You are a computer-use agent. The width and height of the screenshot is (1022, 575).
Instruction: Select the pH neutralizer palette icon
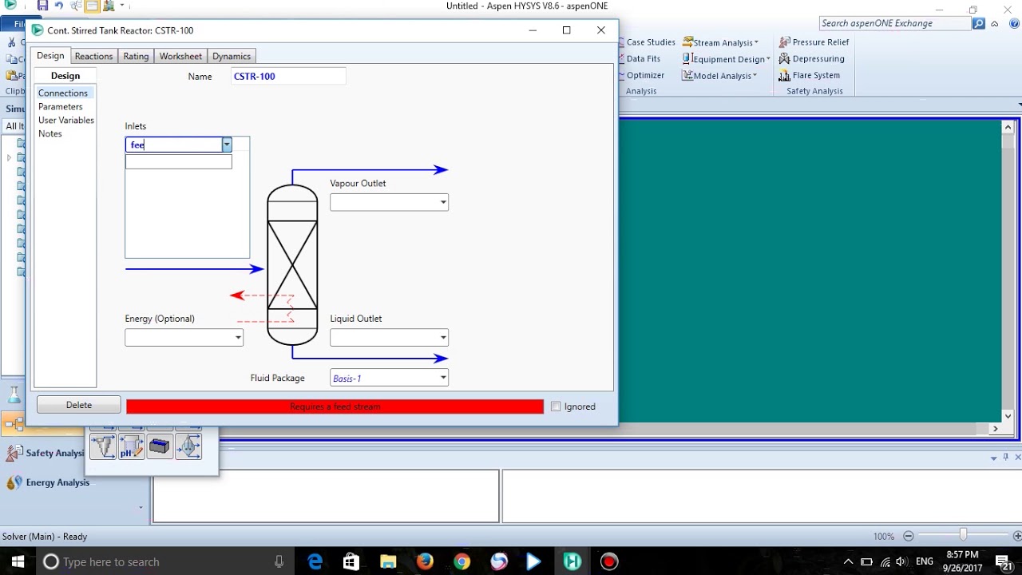131,446
